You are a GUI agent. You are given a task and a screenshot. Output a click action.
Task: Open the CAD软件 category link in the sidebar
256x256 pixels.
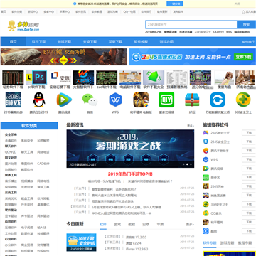click(43, 164)
